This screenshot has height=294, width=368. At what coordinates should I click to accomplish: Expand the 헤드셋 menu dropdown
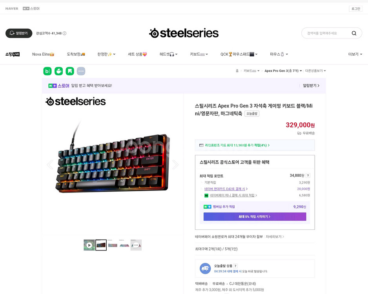click(169, 54)
